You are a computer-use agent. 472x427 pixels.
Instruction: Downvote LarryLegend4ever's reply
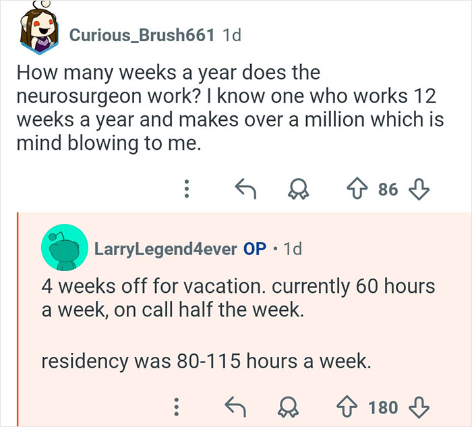click(x=419, y=407)
